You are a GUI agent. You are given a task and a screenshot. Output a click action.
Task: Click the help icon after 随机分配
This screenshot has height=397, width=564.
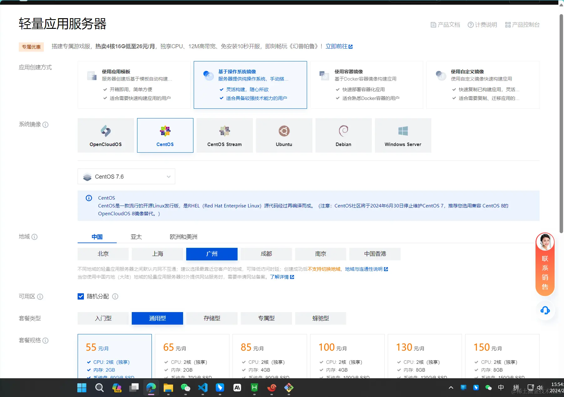(115, 296)
